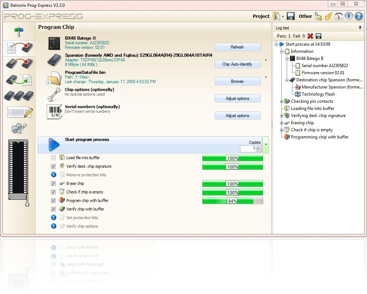Screen dimensions: 367x294
Task: Open the gears and wrench settings sidebar icon
Action: [x=19, y=128]
